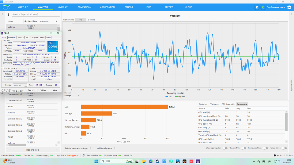Click the CapFrameX logo icon
Image resolution: width=294 pixels, height=165 pixels.
(6, 7)
